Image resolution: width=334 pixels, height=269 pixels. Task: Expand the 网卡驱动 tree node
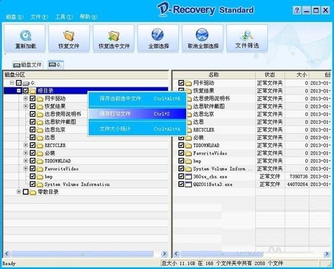click(x=25, y=98)
